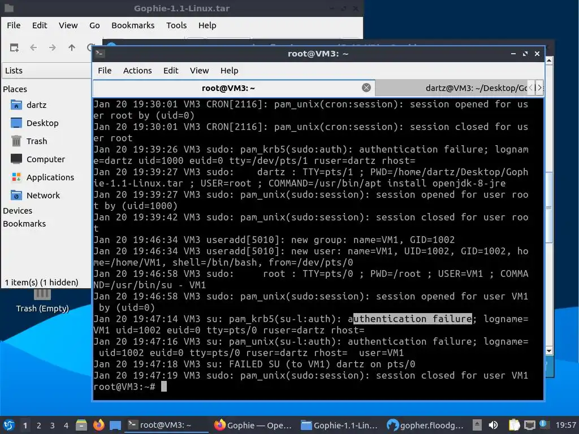579x434 pixels.
Task: Open the file manager Edit menu
Action: pos(40,25)
